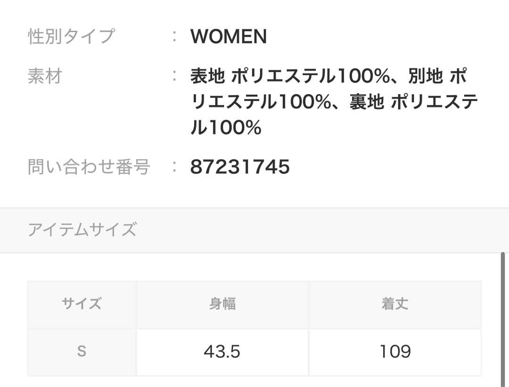The width and height of the screenshot is (509, 387).
Task: Click the colon beside 問い合わせ番号
Action: [175, 166]
